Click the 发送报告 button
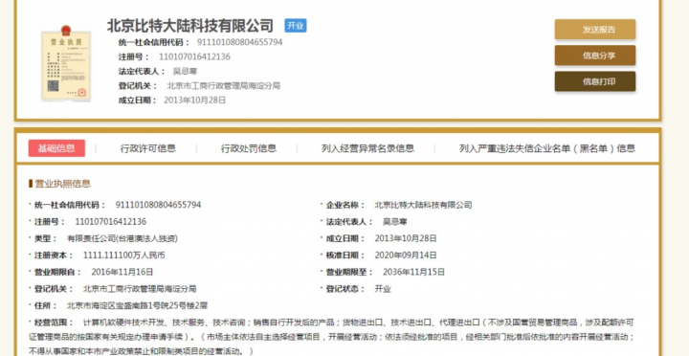689x356 pixels. click(x=595, y=30)
